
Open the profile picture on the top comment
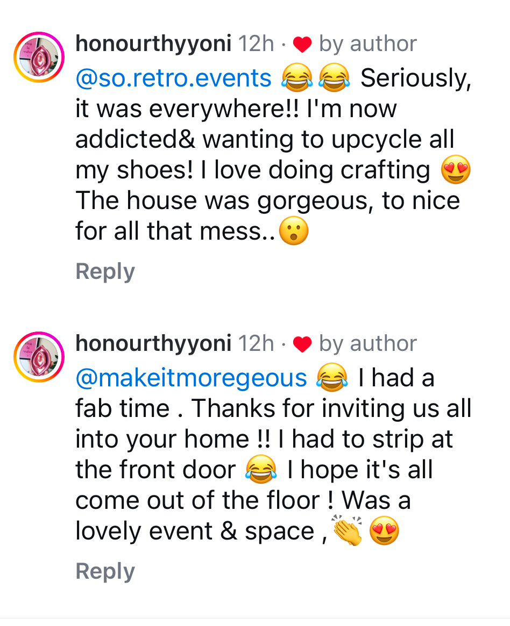[x=39, y=57]
